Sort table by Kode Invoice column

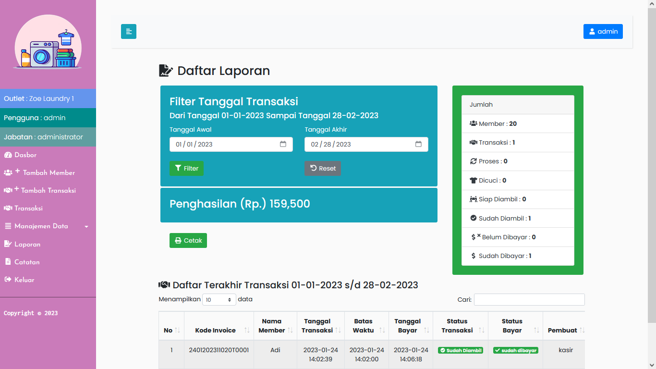coord(247,330)
